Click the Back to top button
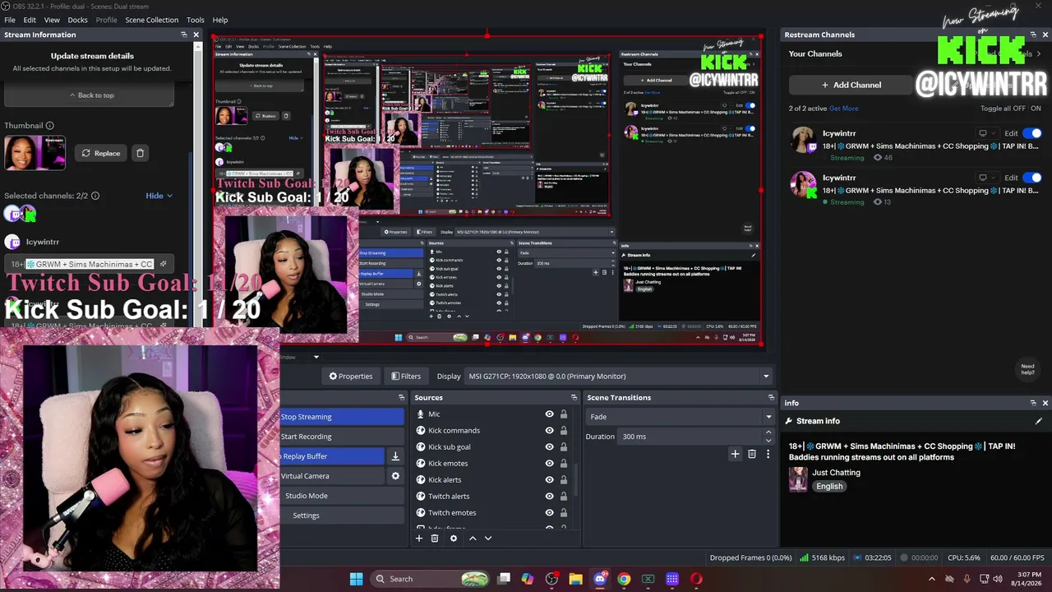Viewport: 1052px width, 592px height. point(91,95)
